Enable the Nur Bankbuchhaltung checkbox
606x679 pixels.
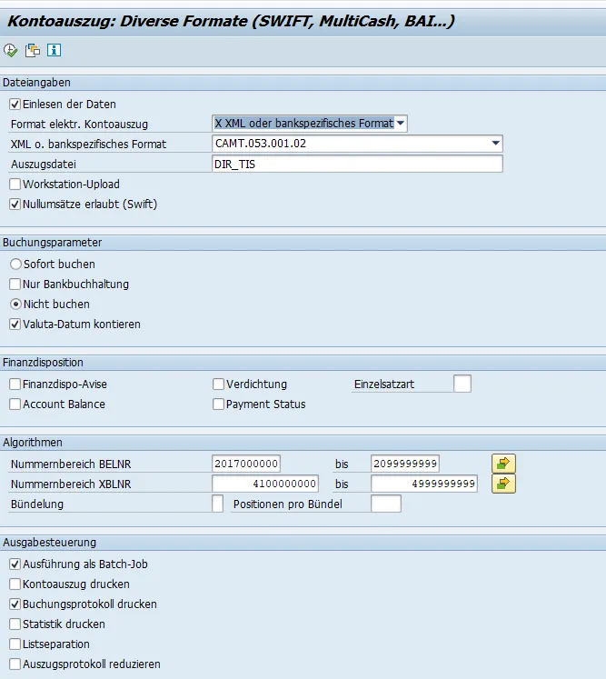(x=15, y=284)
